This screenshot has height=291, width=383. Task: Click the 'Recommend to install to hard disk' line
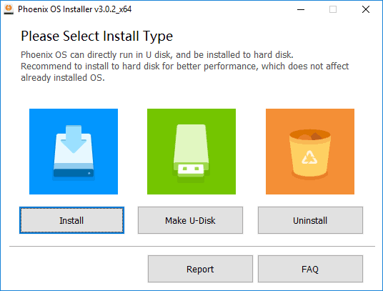click(184, 66)
